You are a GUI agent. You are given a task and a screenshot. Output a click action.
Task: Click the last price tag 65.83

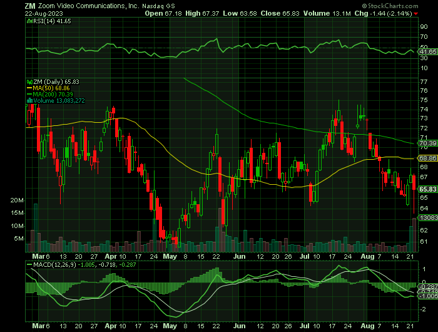[427, 189]
